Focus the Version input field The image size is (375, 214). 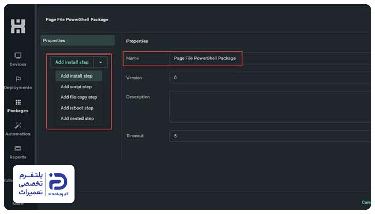270,78
